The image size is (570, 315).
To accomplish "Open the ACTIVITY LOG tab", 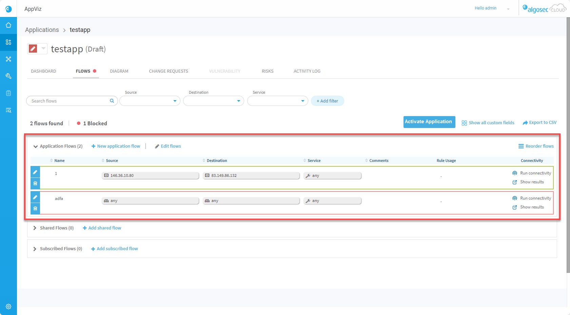I will 307,71.
